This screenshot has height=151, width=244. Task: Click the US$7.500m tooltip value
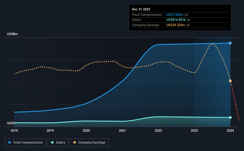[x=175, y=15]
